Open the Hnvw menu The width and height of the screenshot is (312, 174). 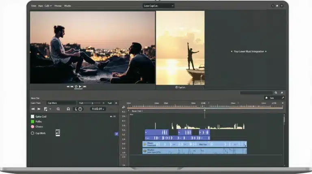(x=58, y=6)
